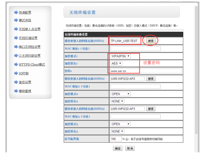This screenshot has height=155, width=203.
Task: Click the 密码1 password field
Action: point(146,71)
